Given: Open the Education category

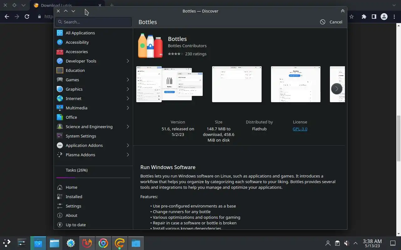Looking at the screenshot, I should (x=93, y=70).
